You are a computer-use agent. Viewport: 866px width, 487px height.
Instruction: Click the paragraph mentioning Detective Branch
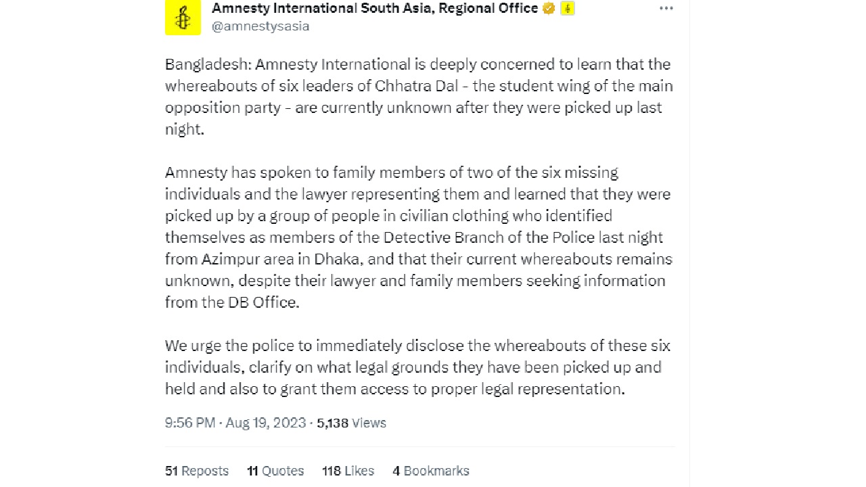(x=419, y=237)
